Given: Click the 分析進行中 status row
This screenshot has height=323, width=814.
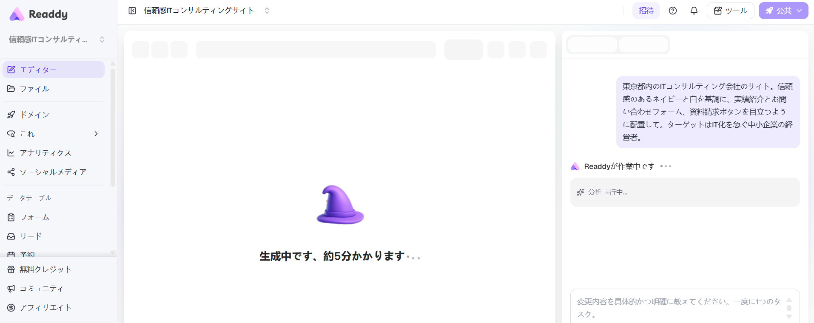Looking at the screenshot, I should [685, 192].
